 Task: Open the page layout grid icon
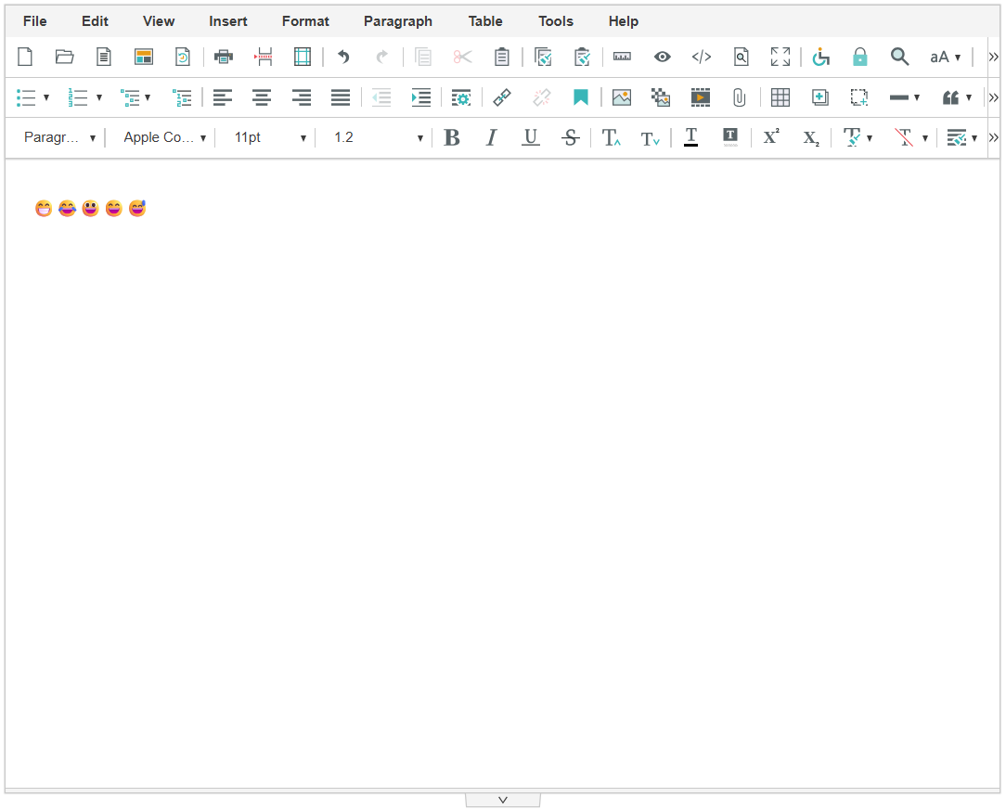tap(303, 58)
